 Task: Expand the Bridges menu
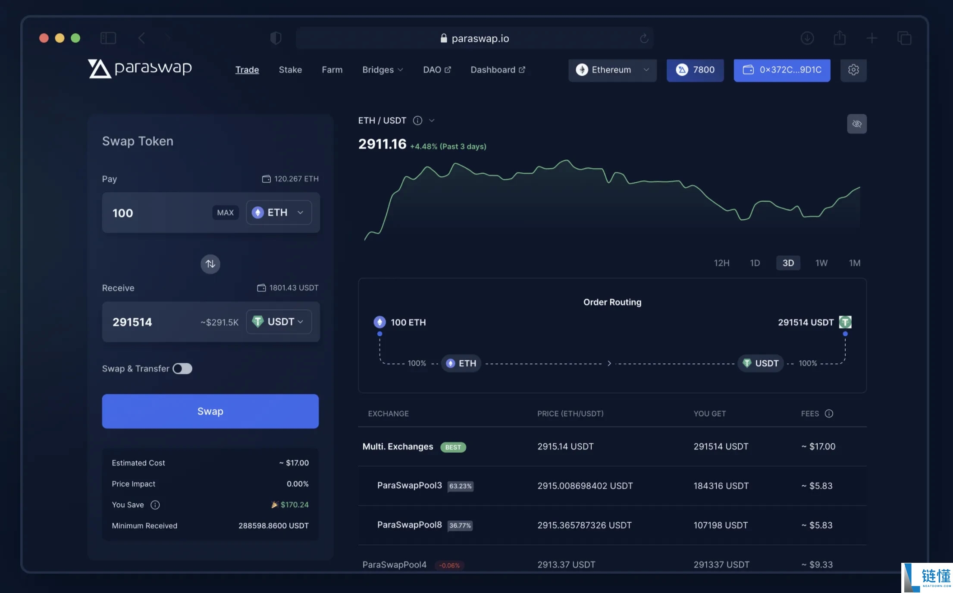382,70
